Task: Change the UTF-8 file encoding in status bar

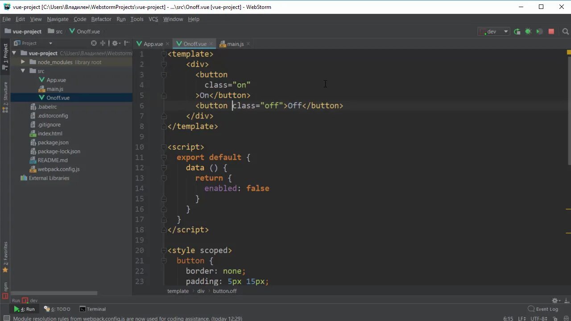Action: point(539,318)
